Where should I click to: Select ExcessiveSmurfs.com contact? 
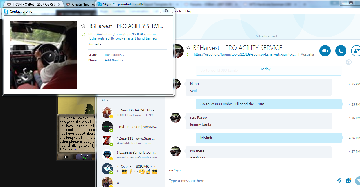130,155
